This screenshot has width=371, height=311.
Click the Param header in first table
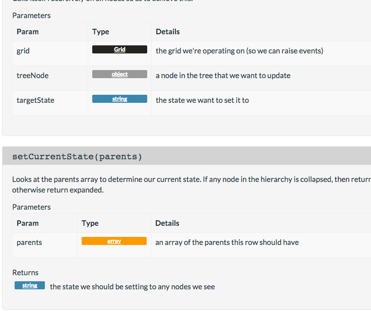click(x=28, y=32)
